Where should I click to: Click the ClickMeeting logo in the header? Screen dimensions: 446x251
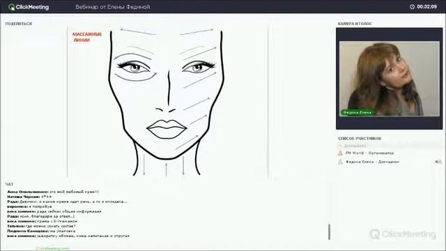tap(29, 7)
